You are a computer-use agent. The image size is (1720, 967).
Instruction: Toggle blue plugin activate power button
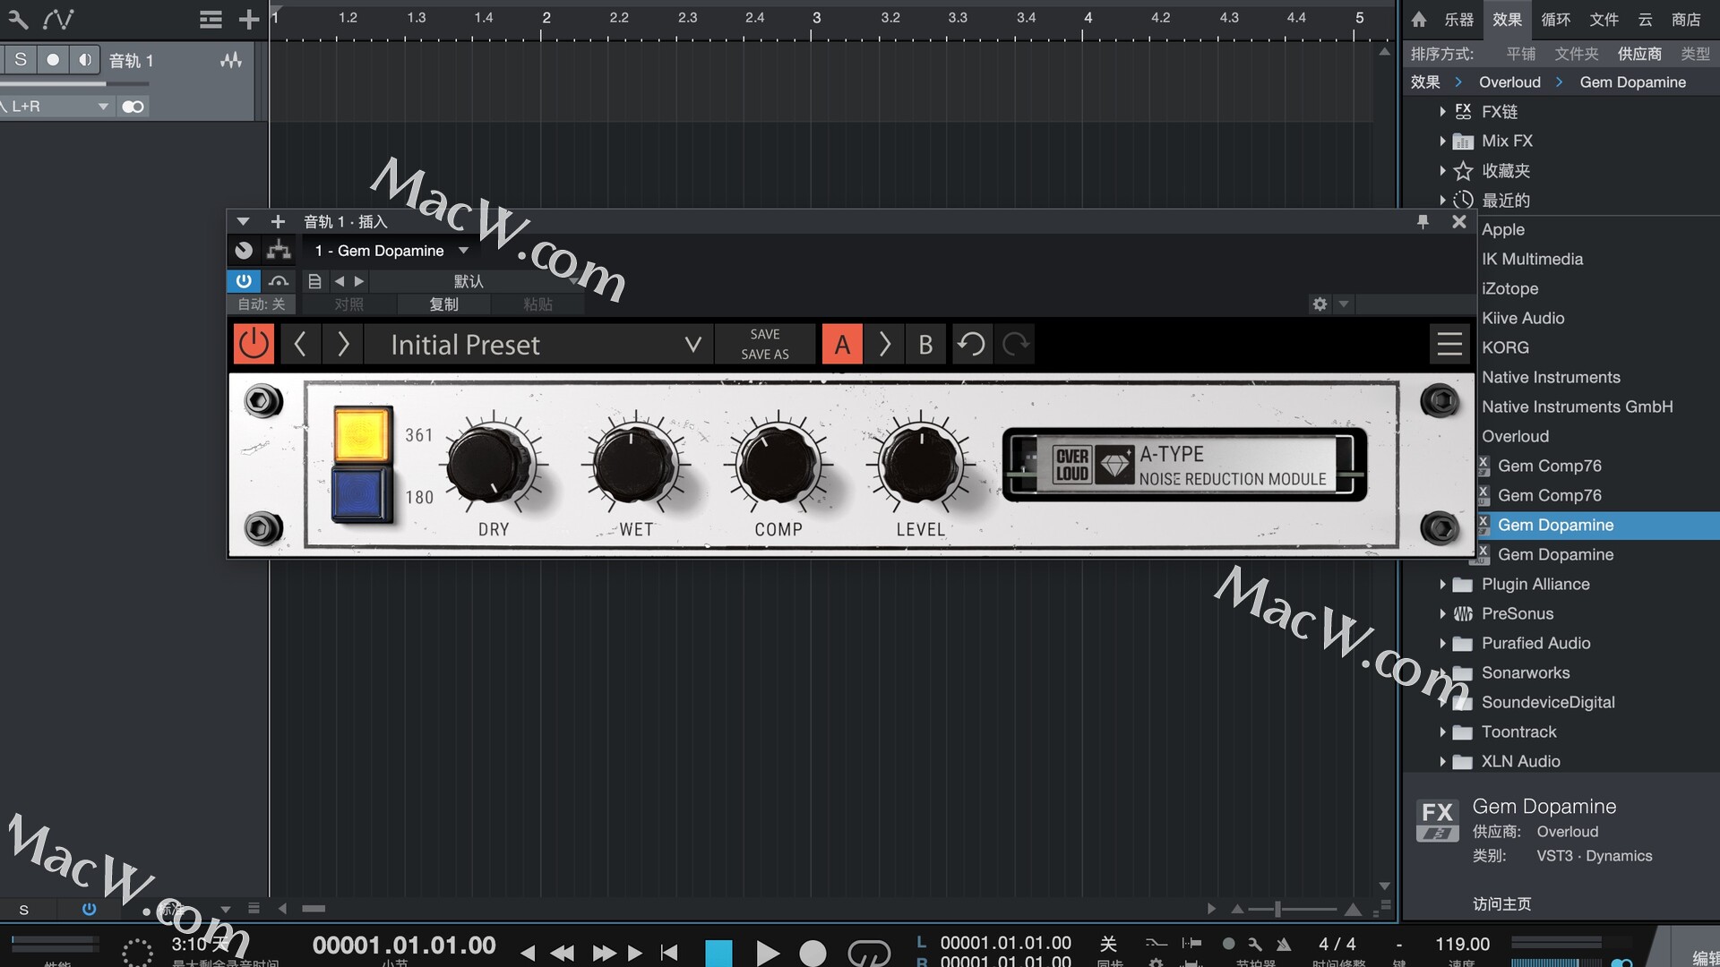[244, 281]
